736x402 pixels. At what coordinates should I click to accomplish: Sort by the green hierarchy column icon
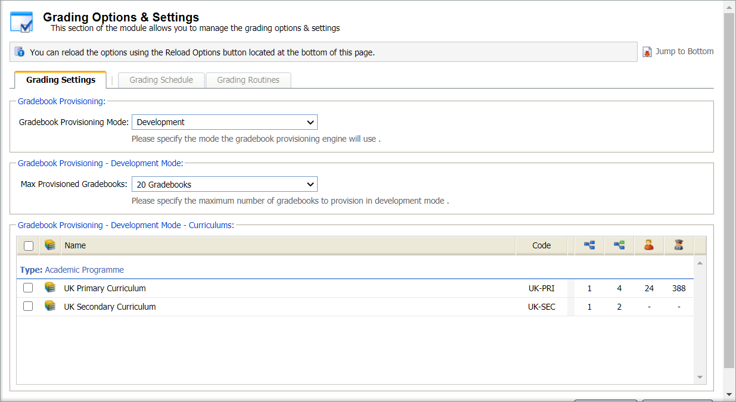click(x=619, y=245)
